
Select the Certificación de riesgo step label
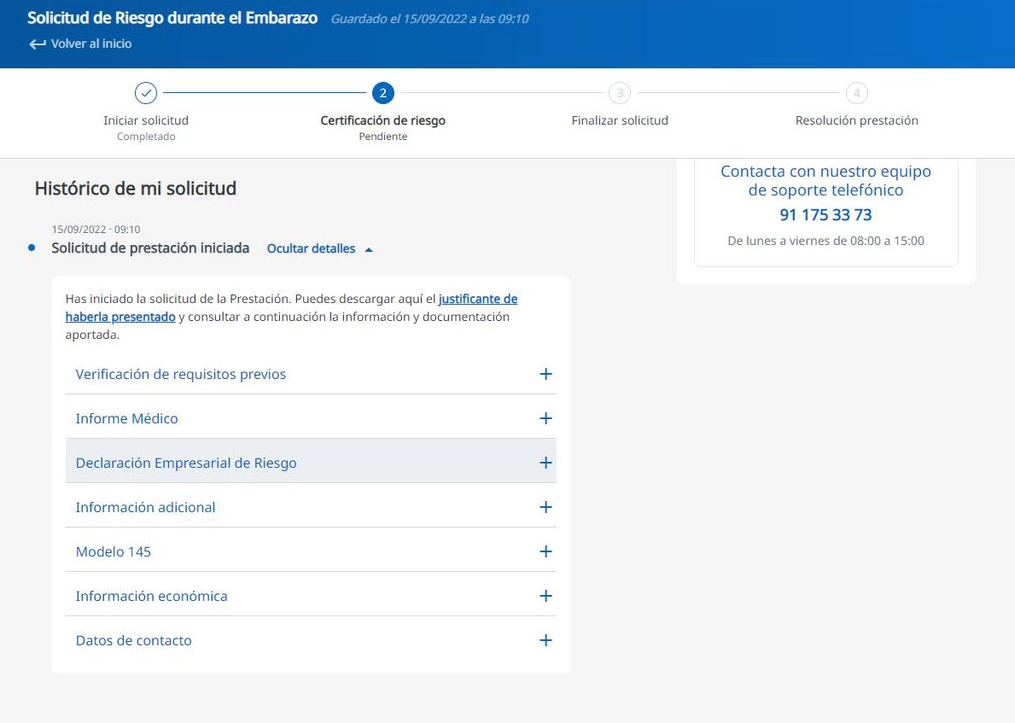click(x=383, y=120)
